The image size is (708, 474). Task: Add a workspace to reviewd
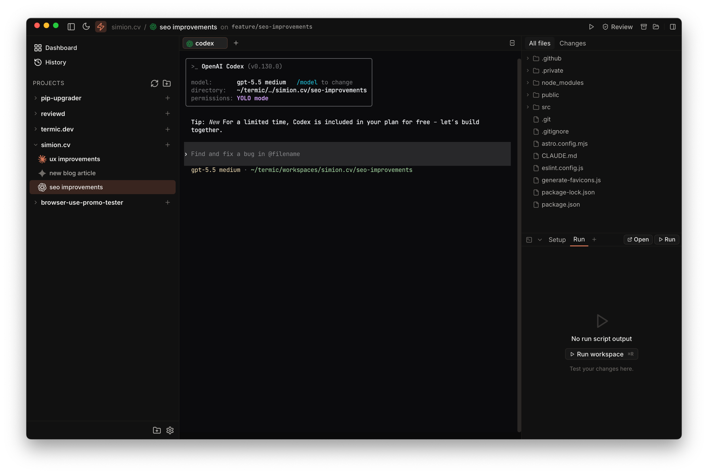pos(167,114)
